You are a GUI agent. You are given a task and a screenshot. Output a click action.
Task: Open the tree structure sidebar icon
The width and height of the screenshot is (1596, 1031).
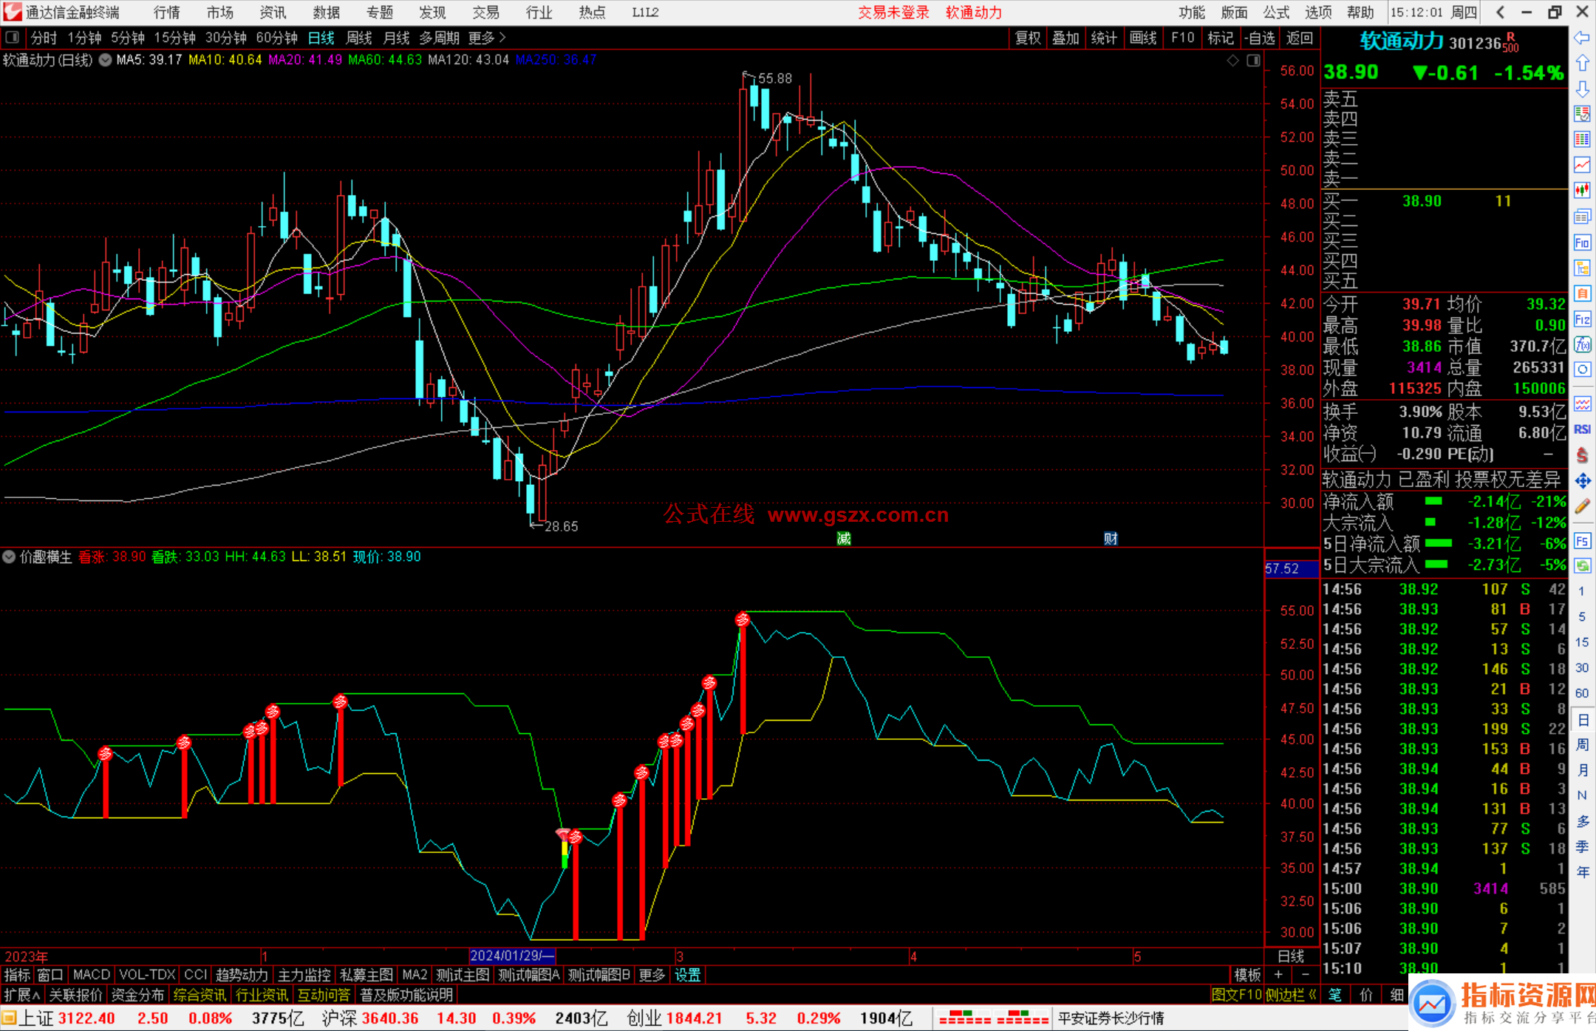[1582, 268]
